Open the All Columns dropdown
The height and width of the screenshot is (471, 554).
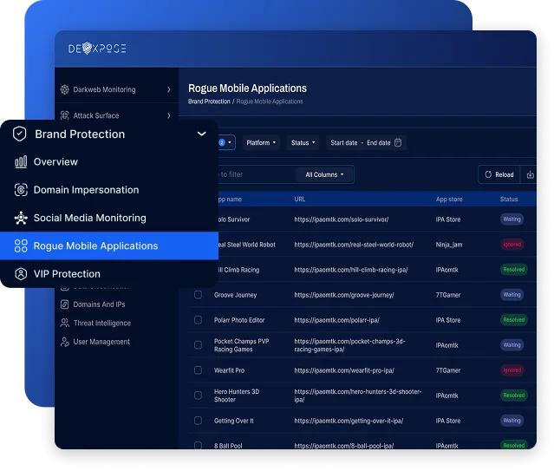pos(324,174)
